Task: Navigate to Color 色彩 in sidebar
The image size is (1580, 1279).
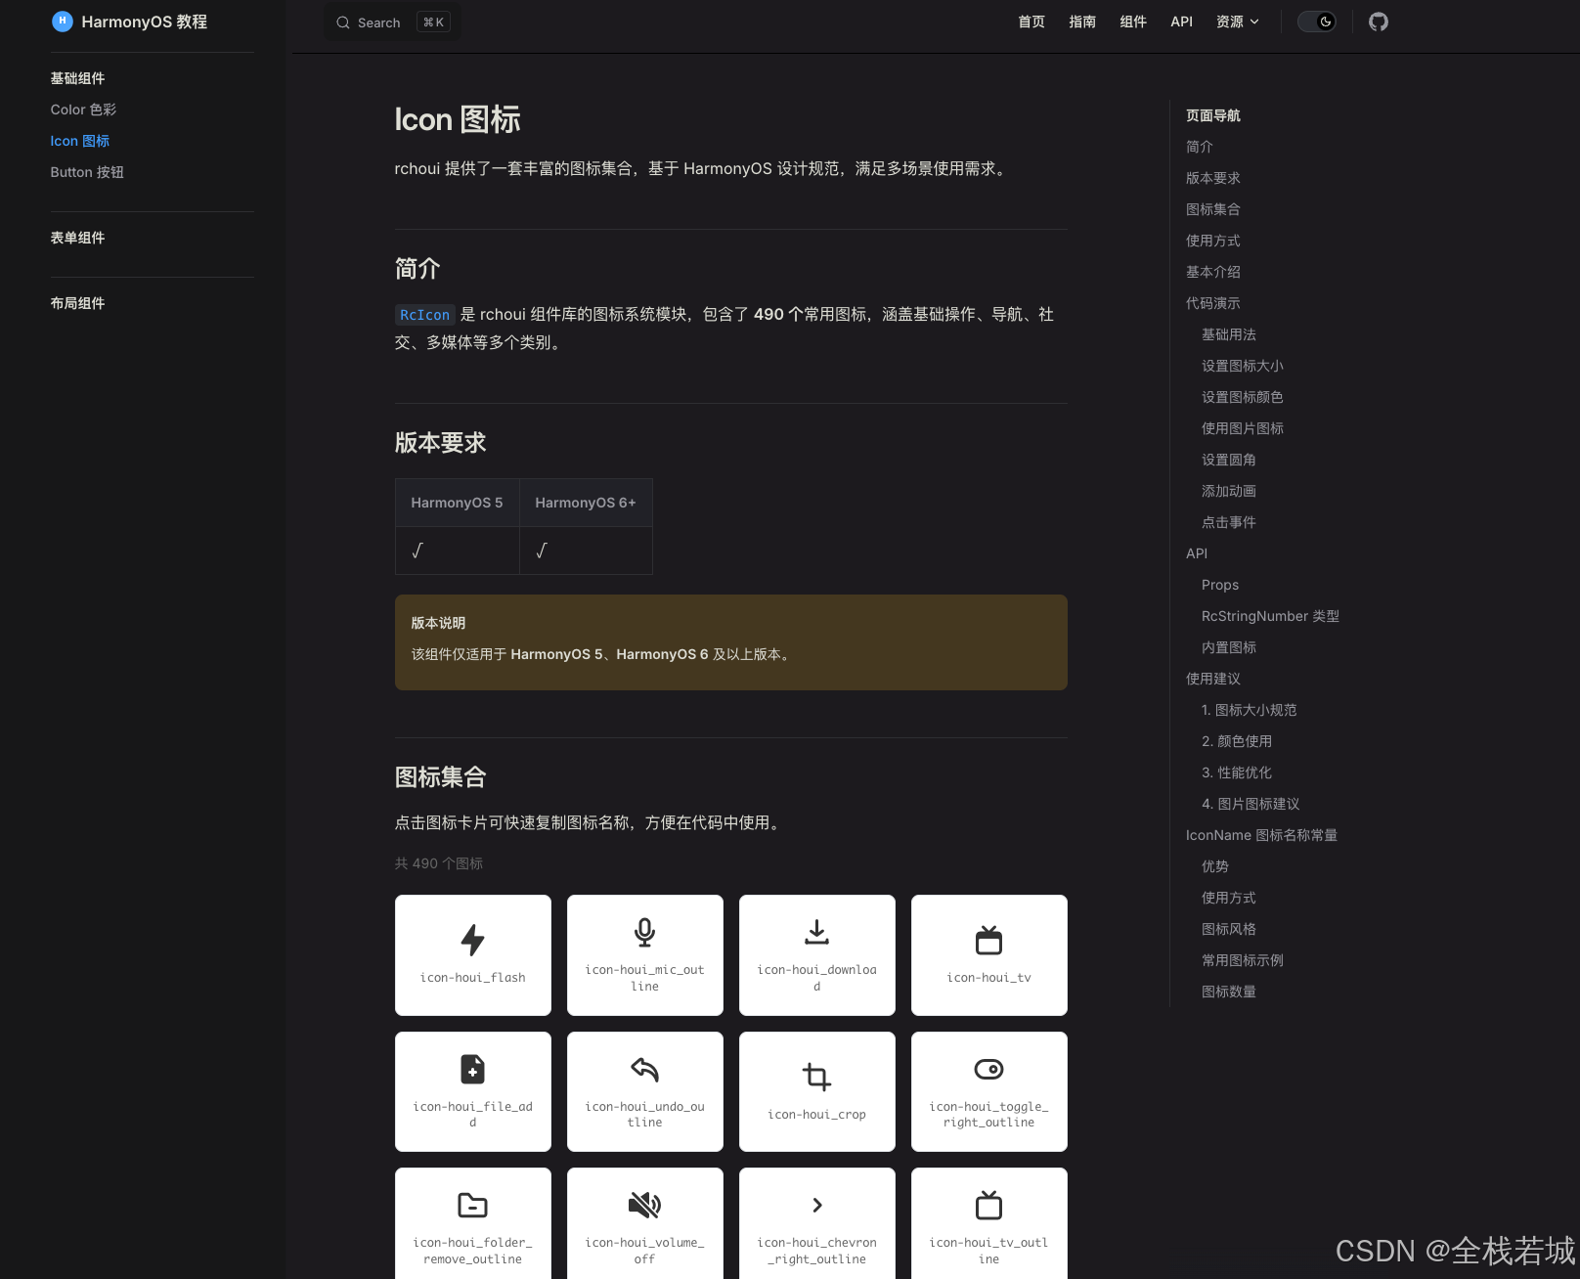Action: coord(83,110)
